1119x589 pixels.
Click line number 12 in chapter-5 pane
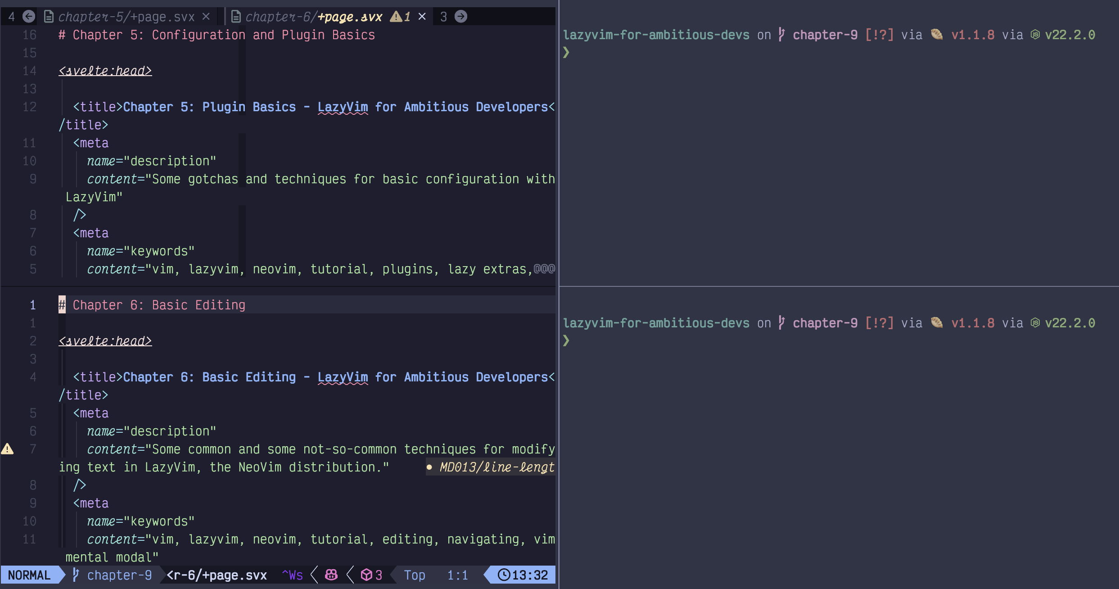[x=30, y=107]
